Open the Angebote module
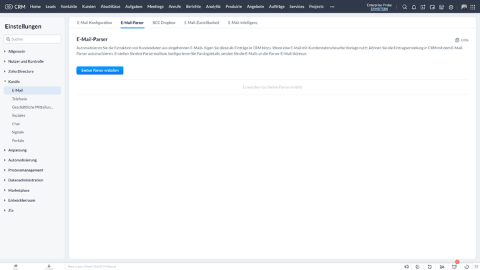Image resolution: width=480 pixels, height=270 pixels. click(x=255, y=7)
